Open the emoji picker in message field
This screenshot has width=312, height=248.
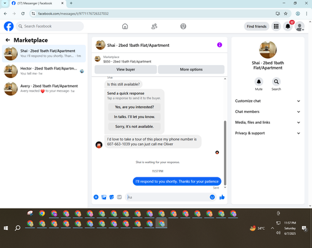212,197
